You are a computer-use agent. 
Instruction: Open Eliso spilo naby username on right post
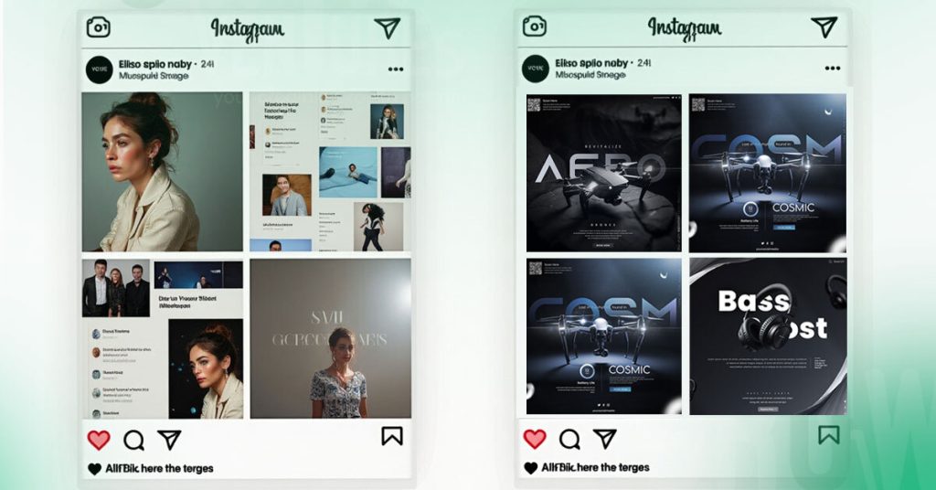click(591, 63)
